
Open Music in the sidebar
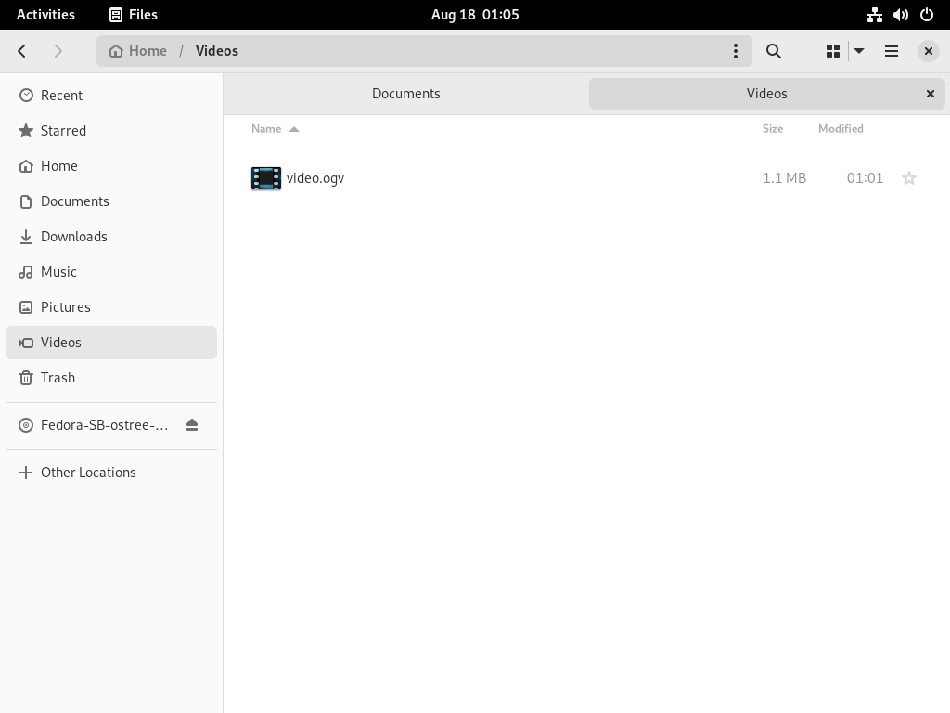[111, 272]
